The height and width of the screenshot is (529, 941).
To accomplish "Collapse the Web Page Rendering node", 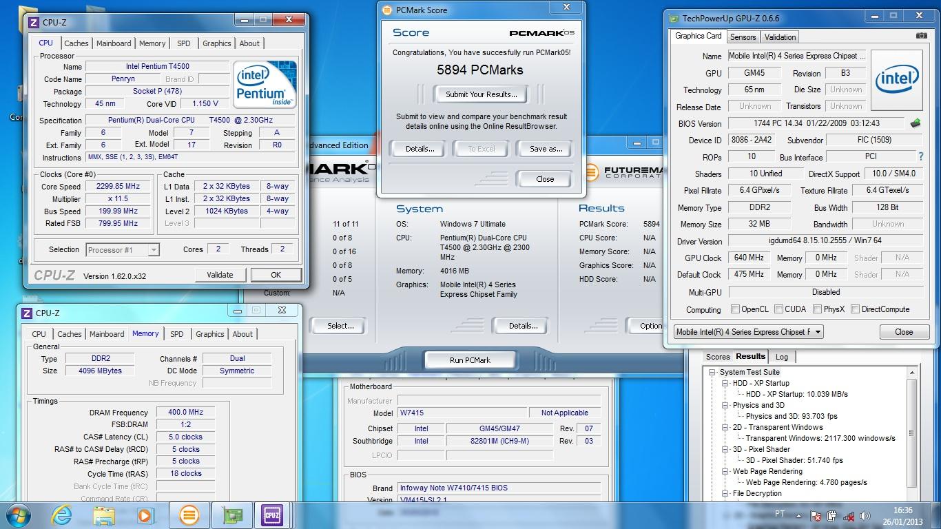I will [725, 472].
